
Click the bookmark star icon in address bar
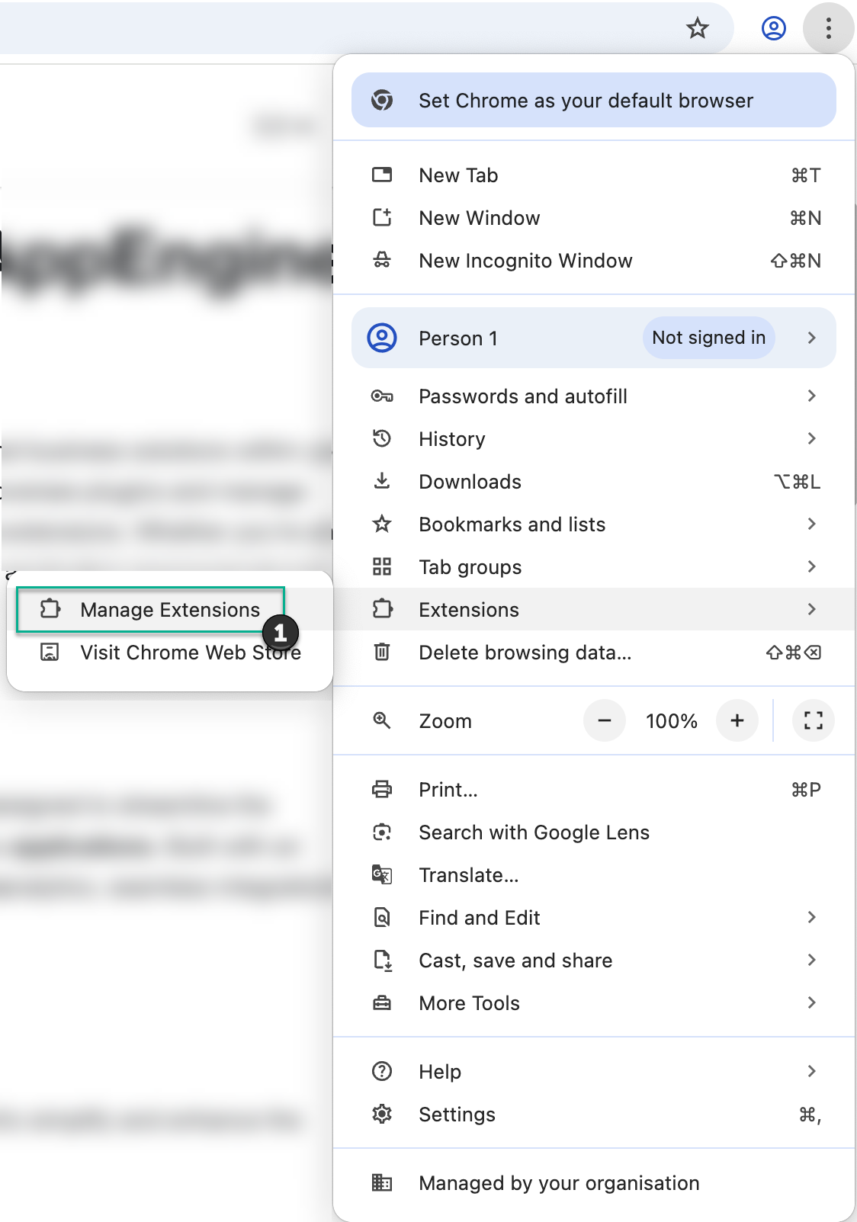[697, 29]
